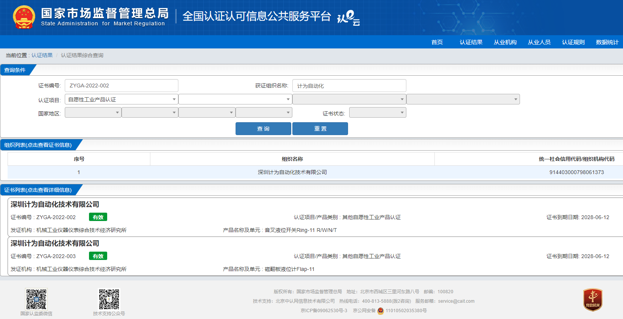Click the 11010502035380号 security record link

click(x=406, y=311)
